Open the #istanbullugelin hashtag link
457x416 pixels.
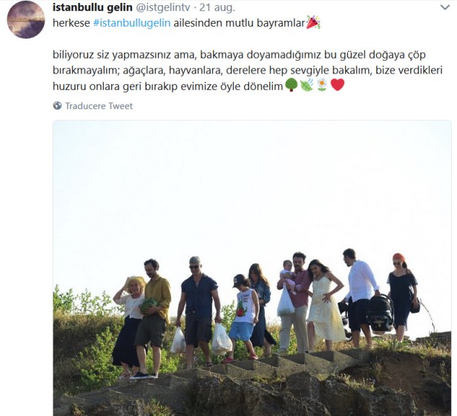[x=132, y=23]
